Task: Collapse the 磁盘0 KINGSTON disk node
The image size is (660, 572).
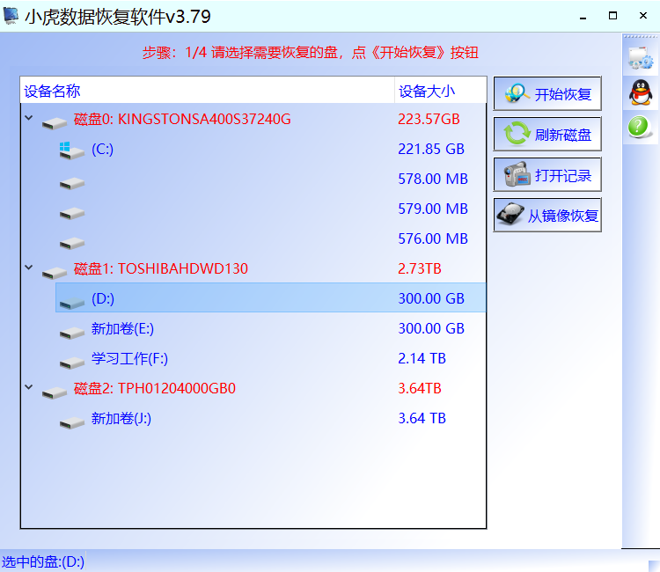Action: click(x=29, y=118)
